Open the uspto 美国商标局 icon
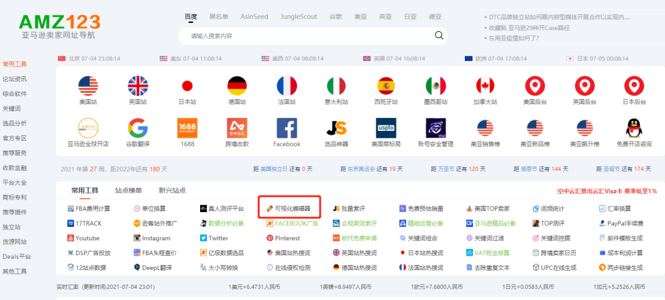The image size is (665, 300). pyautogui.click(x=386, y=128)
